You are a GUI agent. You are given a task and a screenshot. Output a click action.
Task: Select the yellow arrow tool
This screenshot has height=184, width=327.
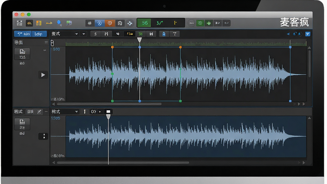tap(49, 23)
